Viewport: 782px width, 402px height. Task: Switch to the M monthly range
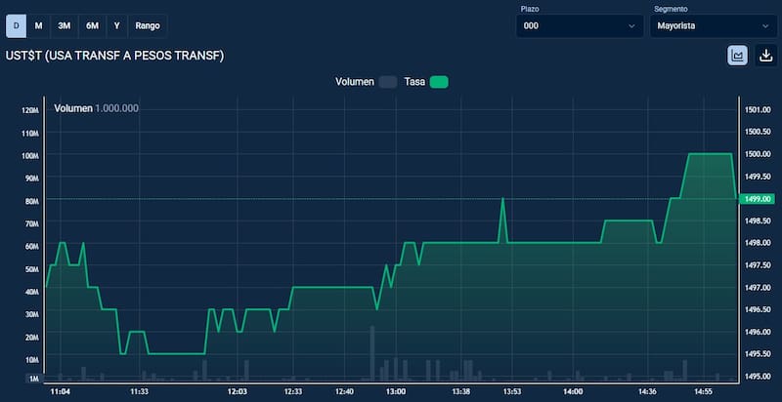click(x=38, y=26)
